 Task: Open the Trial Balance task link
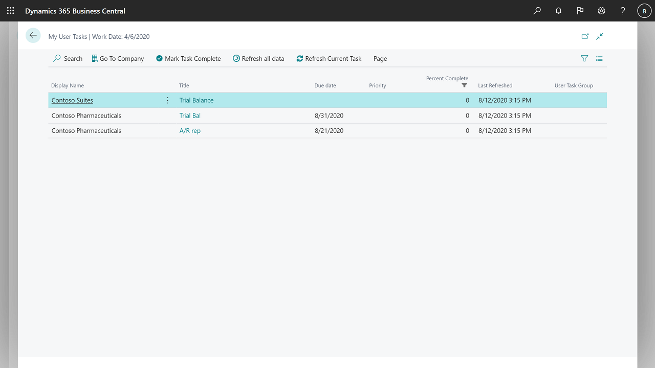click(x=196, y=100)
